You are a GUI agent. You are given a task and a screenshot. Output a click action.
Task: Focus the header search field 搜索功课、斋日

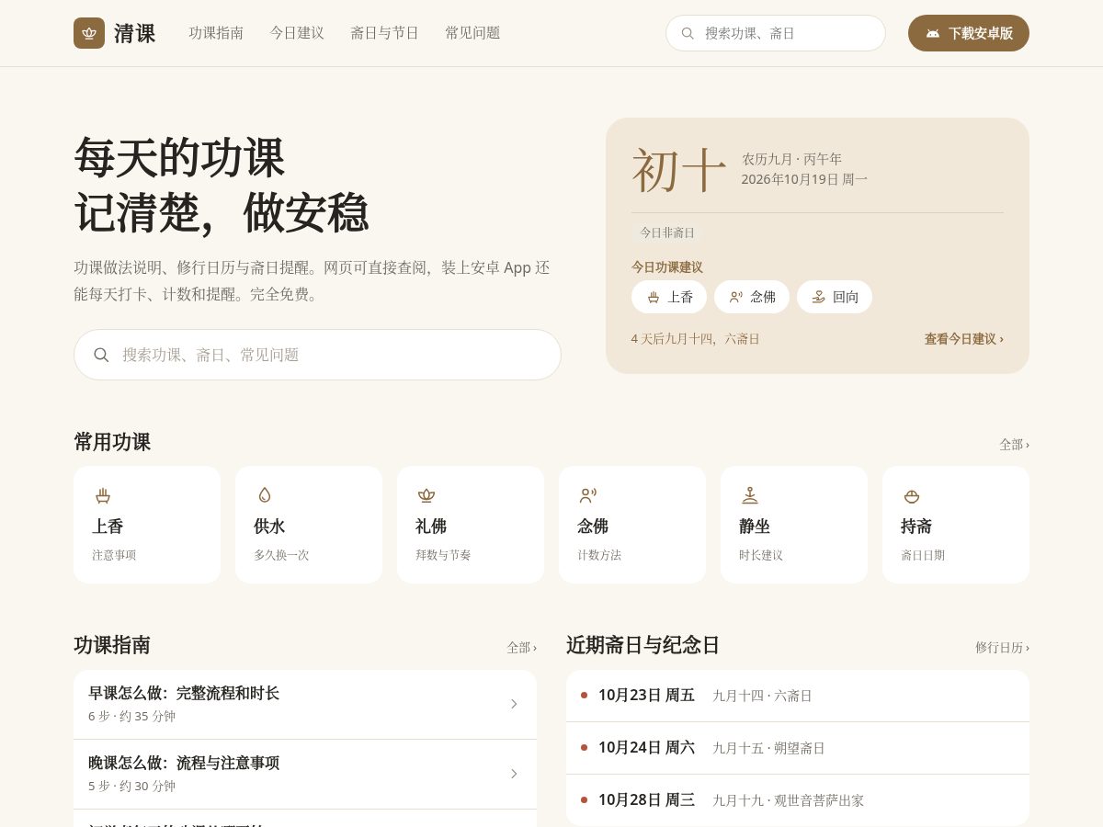pyautogui.click(x=776, y=33)
